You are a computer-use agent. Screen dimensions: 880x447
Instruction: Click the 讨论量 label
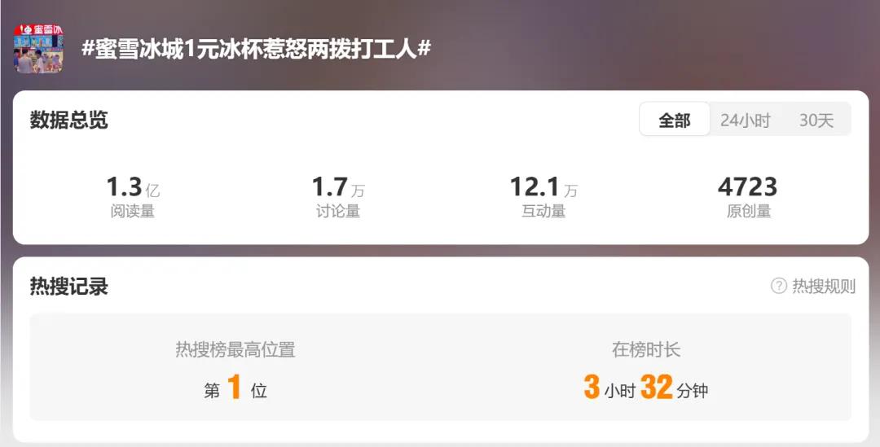tap(338, 212)
